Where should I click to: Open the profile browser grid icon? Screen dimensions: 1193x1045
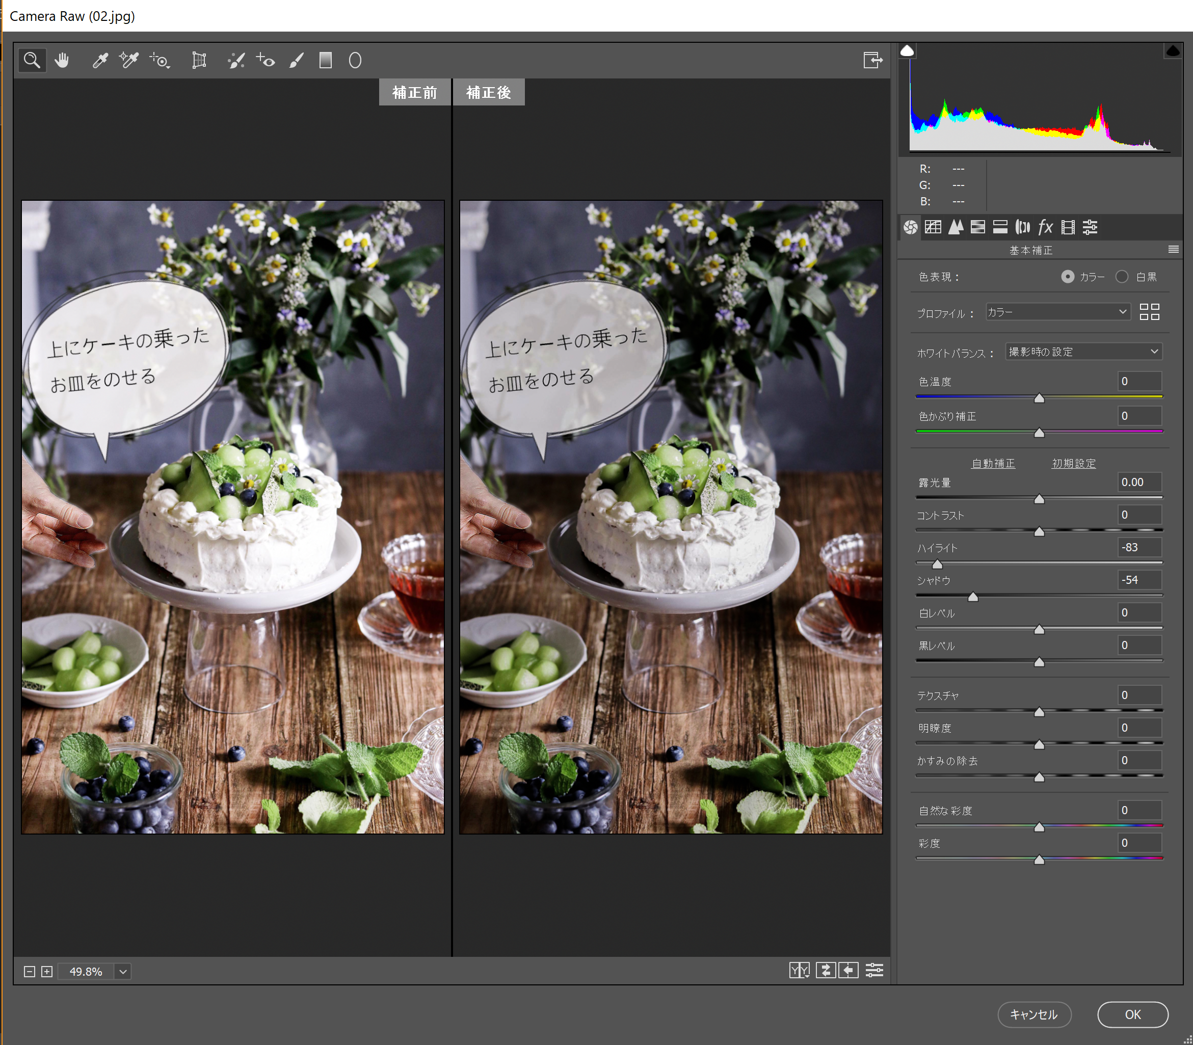tap(1149, 312)
